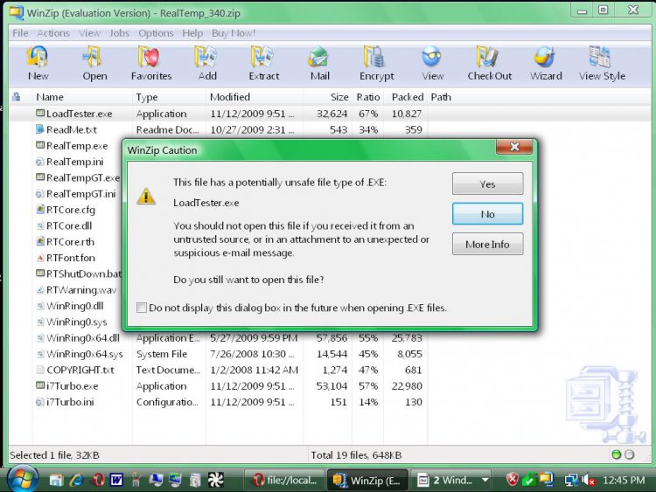The width and height of the screenshot is (656, 492).
Task: Click the pinwheel quick launch icon
Action: pyautogui.click(x=216, y=480)
